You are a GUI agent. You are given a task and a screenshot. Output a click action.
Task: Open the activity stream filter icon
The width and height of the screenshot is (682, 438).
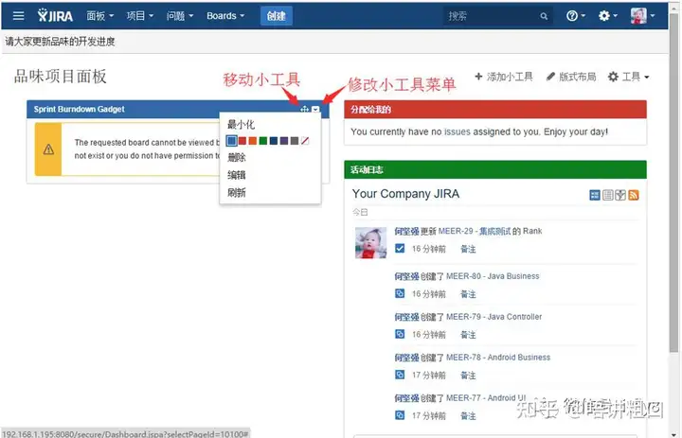click(x=620, y=195)
